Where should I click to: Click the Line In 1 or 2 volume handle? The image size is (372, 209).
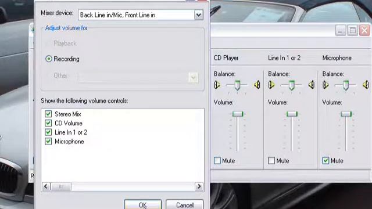point(292,114)
